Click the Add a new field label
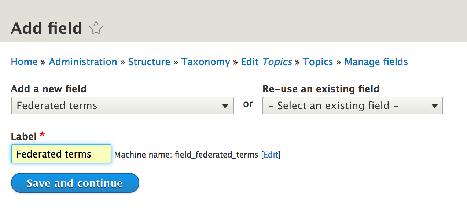The width and height of the screenshot is (467, 222). (x=49, y=89)
